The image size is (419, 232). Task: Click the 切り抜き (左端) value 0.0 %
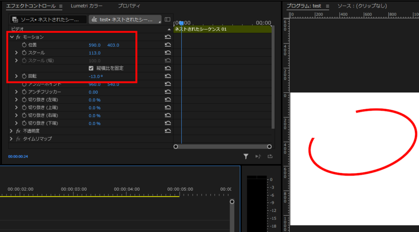pos(95,100)
